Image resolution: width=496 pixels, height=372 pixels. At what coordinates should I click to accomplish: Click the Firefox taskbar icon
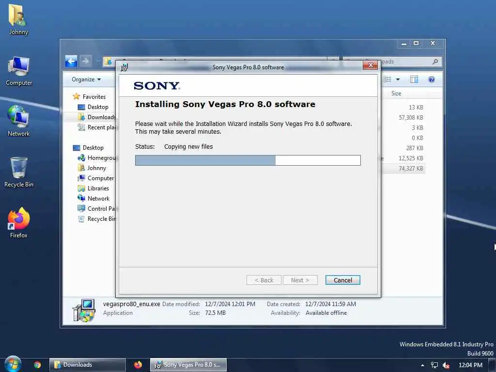[138, 365]
